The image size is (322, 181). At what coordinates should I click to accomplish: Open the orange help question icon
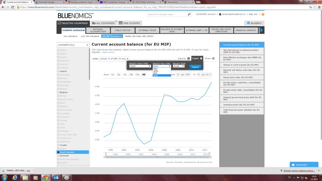pos(263,14)
